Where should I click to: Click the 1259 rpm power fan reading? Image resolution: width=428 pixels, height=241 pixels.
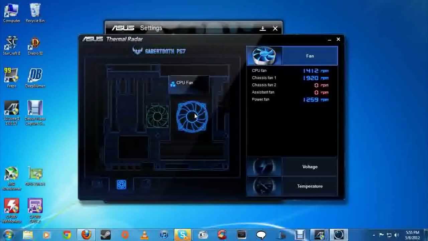click(316, 100)
